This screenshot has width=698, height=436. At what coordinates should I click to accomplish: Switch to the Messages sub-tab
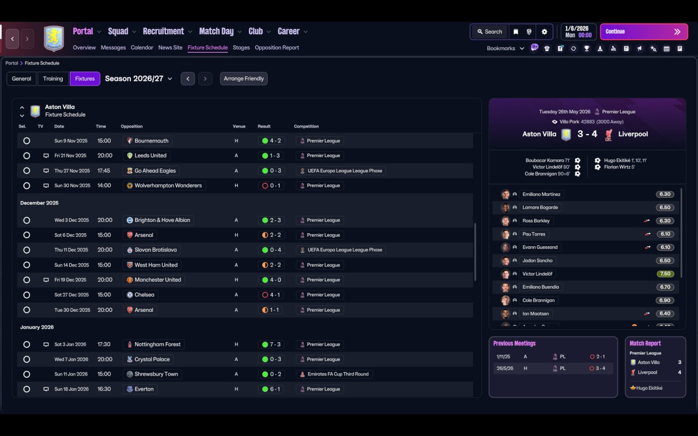point(113,48)
